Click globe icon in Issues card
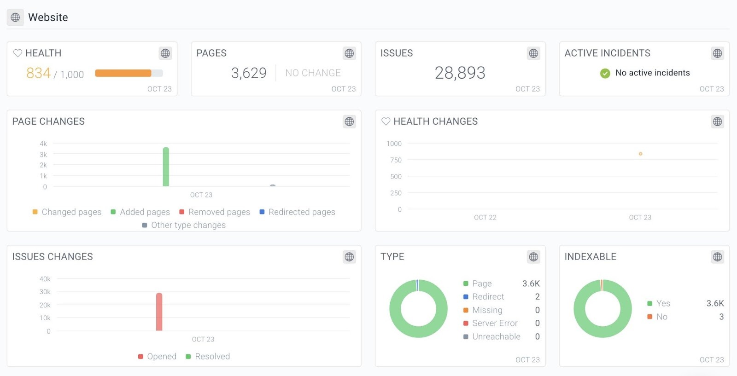The image size is (737, 376). pos(533,53)
